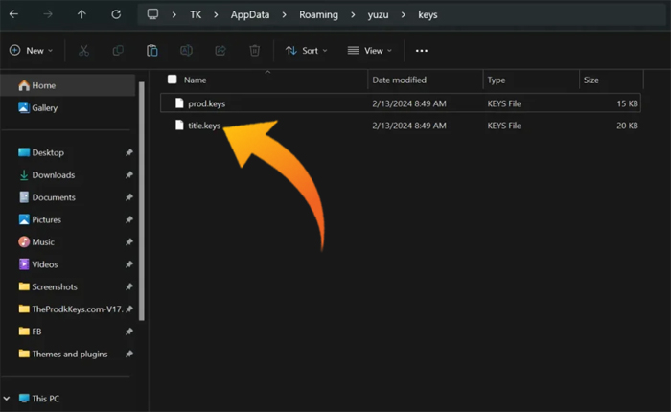Expand the This PC tree node
Screen dimensions: 671x412
click(9, 398)
